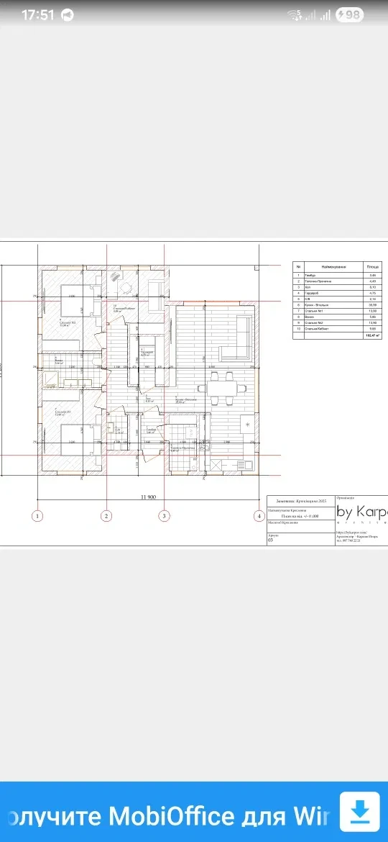The height and width of the screenshot is (842, 388).
Task: Tap the Wi-Fi signal icon
Action: pyautogui.click(x=295, y=15)
